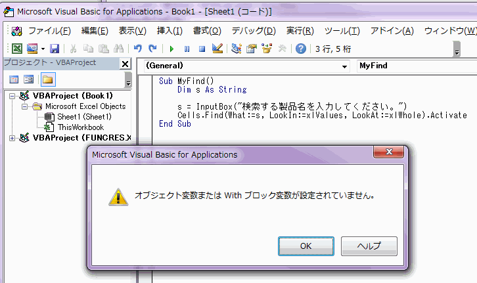The width and height of the screenshot is (477, 283).
Task: Toggle Design Mode icon
Action: [x=217, y=49]
